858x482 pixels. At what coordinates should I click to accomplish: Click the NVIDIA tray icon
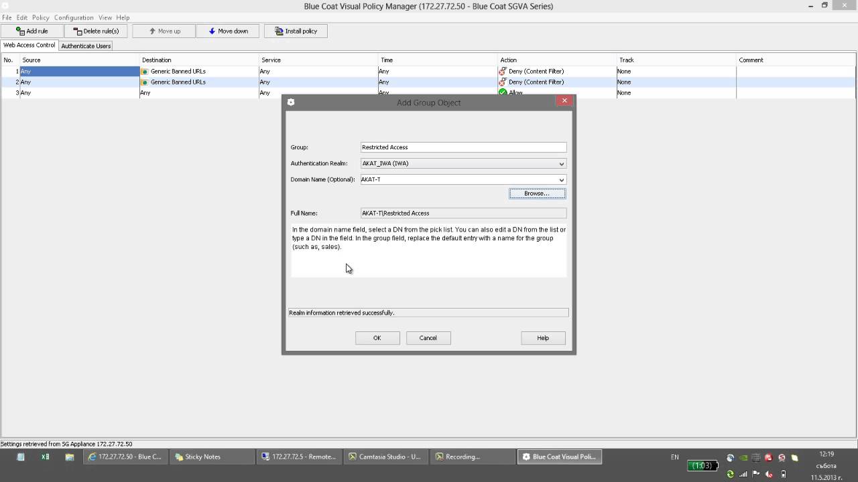point(743,458)
